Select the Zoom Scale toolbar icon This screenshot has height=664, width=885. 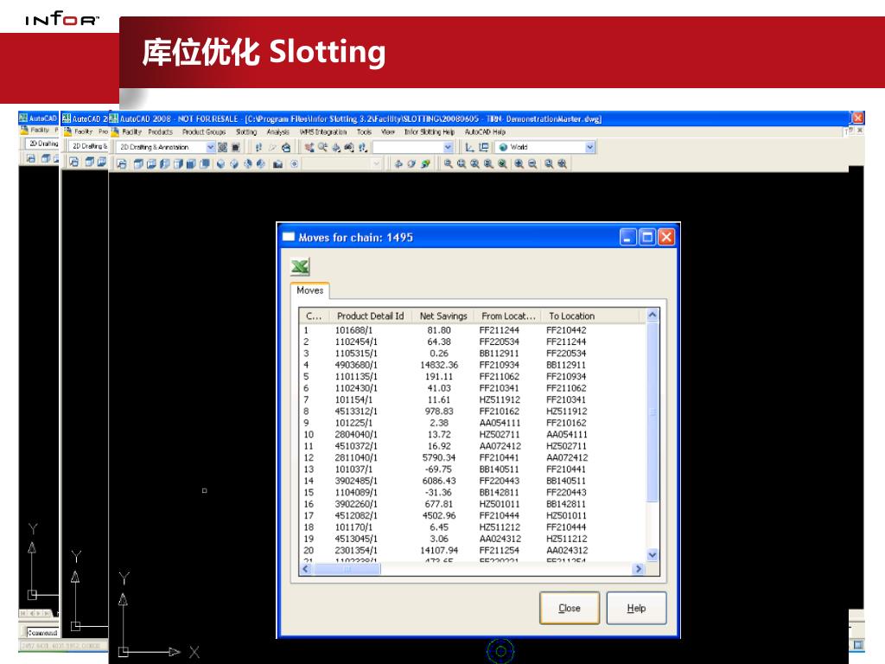point(474,163)
